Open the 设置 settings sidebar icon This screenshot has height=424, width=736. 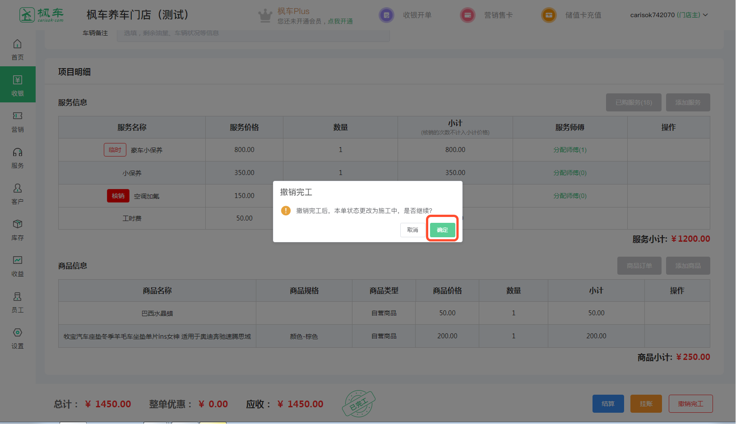17,333
